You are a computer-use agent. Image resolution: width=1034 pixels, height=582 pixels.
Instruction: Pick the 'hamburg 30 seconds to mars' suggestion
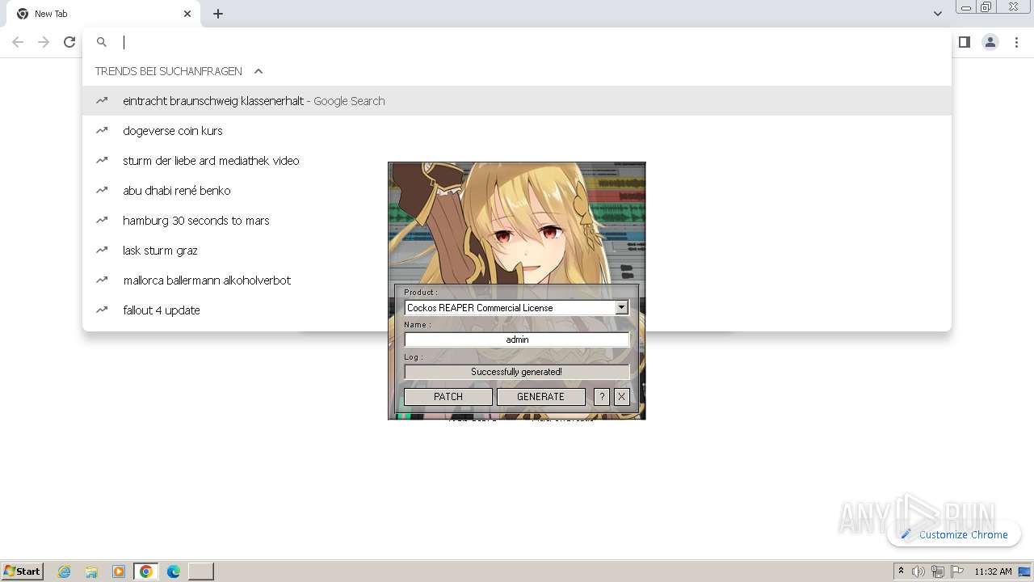(x=235, y=221)
